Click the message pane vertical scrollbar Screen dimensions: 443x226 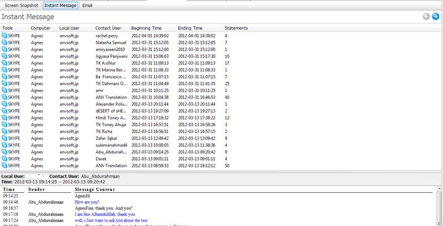[x=439, y=208]
